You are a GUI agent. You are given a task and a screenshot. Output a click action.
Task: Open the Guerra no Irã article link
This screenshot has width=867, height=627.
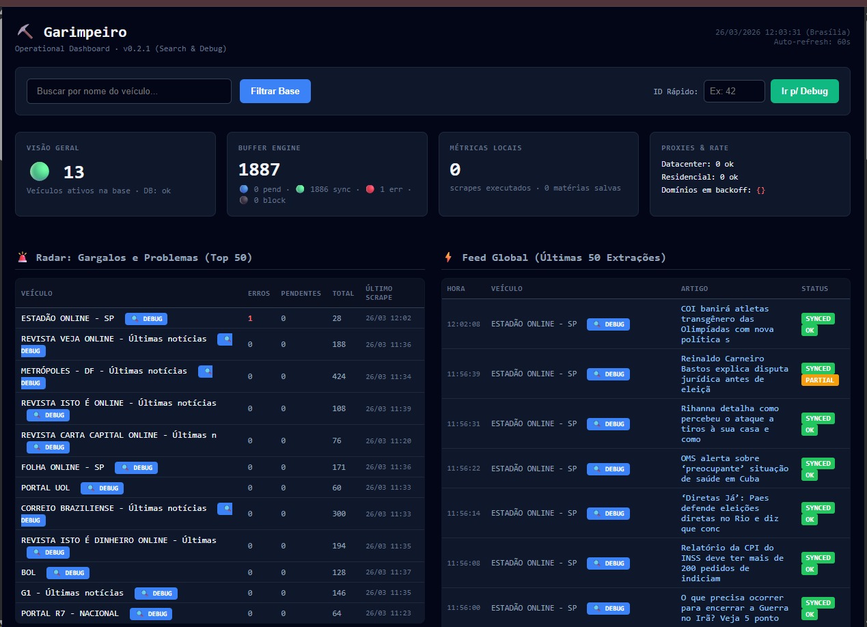(x=734, y=608)
